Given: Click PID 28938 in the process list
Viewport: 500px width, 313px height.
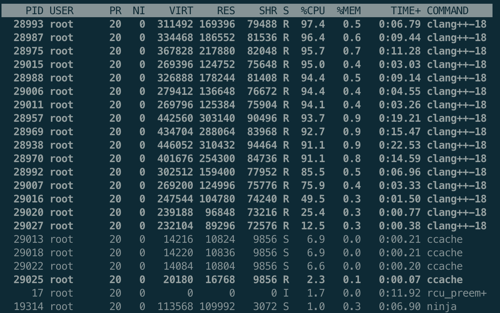Looking at the screenshot, I should tap(28, 145).
